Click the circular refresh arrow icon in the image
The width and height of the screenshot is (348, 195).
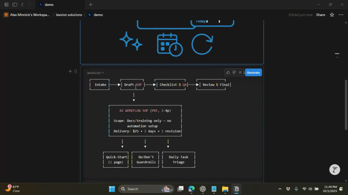[x=202, y=44]
